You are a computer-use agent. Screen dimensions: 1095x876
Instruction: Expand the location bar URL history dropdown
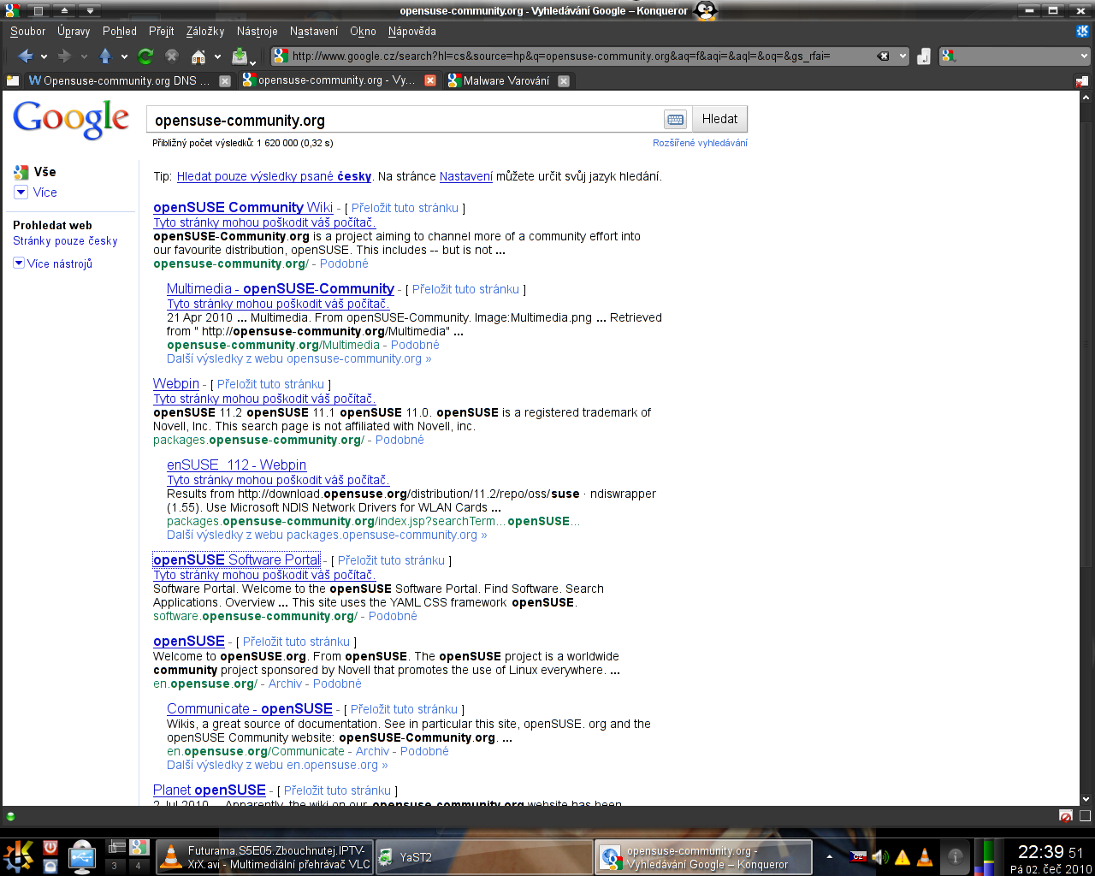(x=903, y=56)
